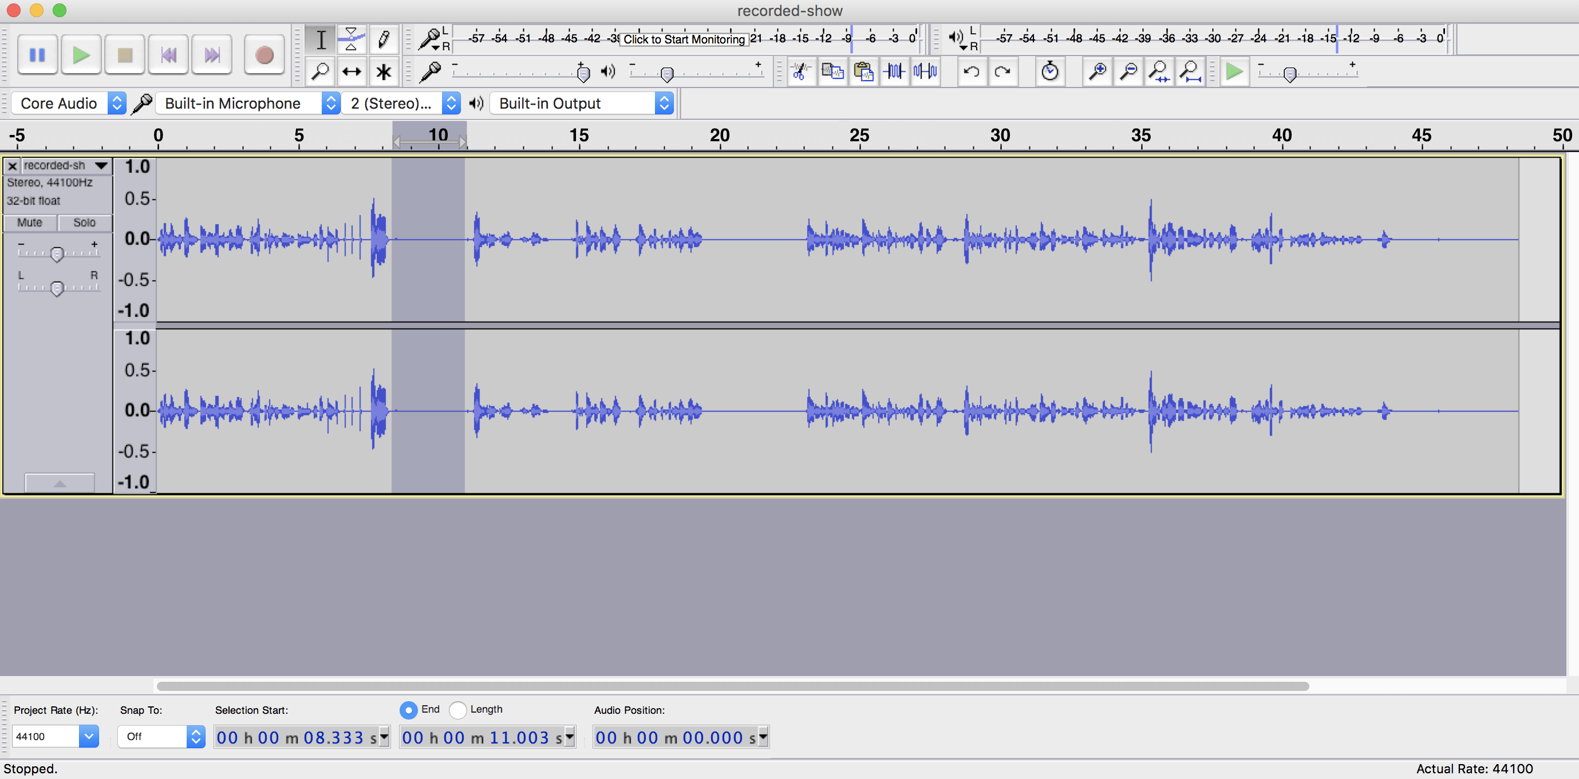Select the Envelope tool
Viewport: 1579px width, 779px height.
351,39
